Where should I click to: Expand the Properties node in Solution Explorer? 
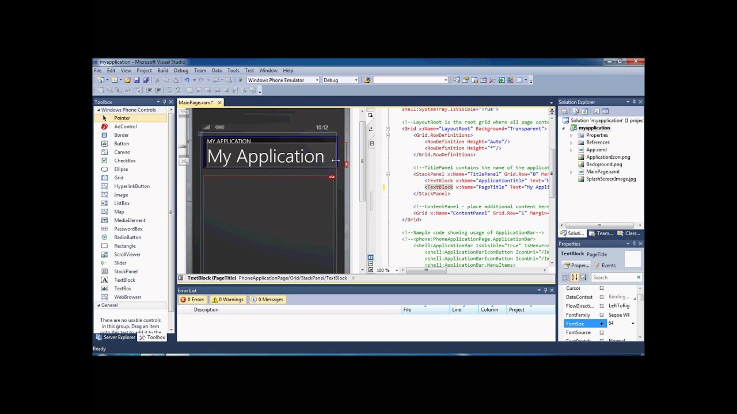571,135
